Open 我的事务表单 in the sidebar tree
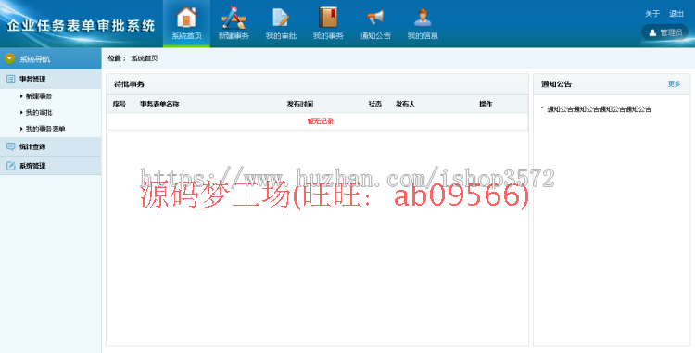This screenshot has height=353, width=695. (x=45, y=129)
